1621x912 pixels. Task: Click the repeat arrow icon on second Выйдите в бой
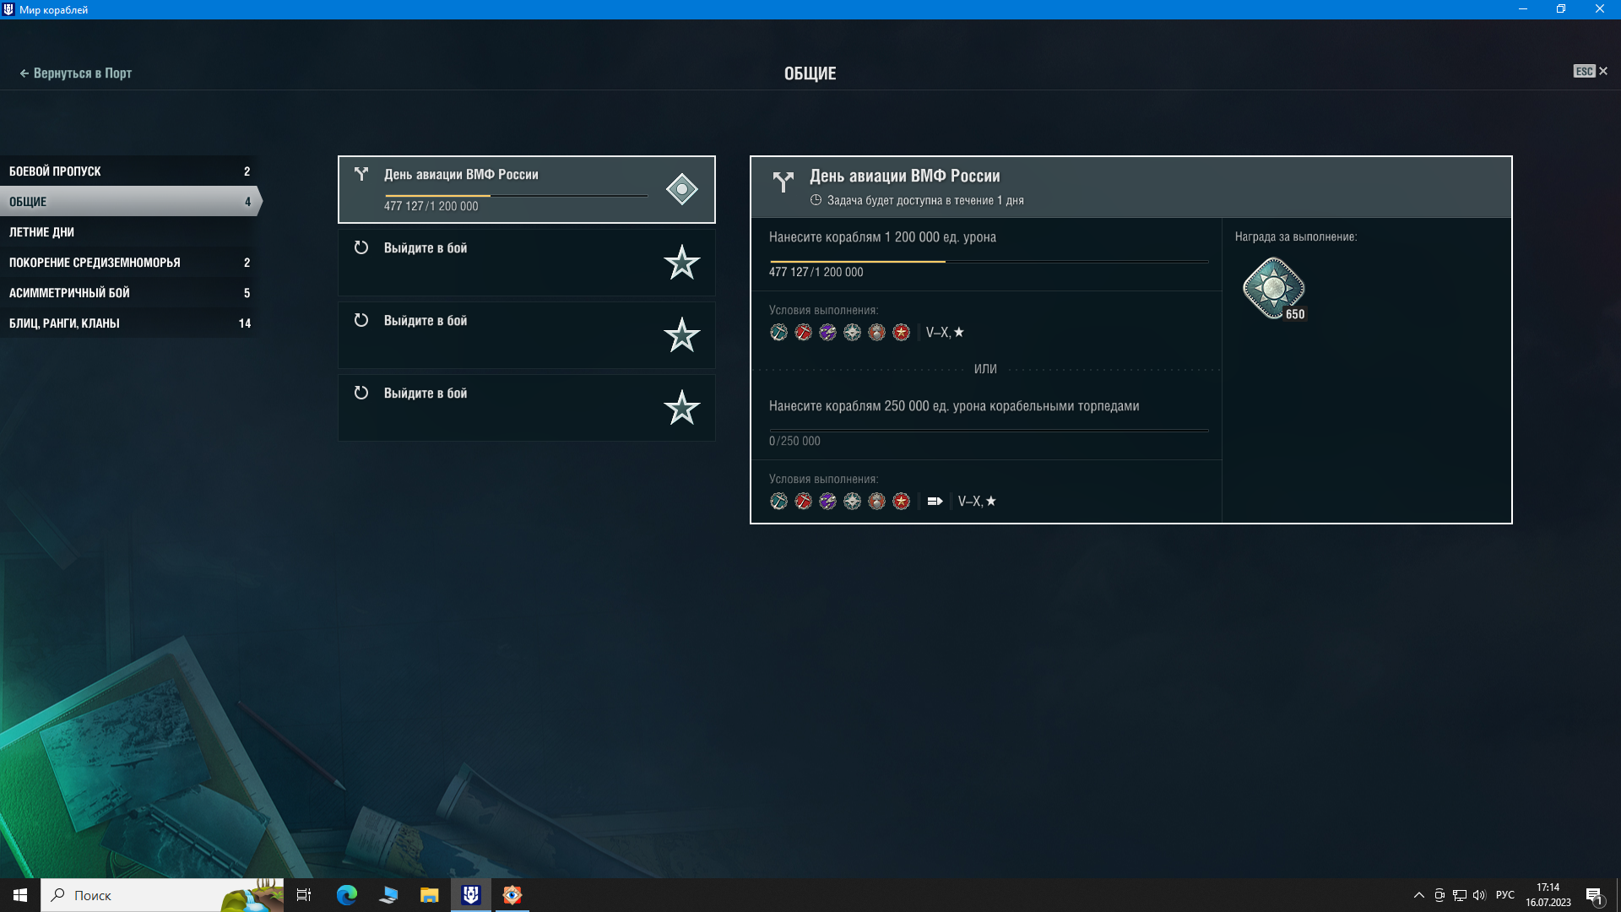(x=361, y=320)
